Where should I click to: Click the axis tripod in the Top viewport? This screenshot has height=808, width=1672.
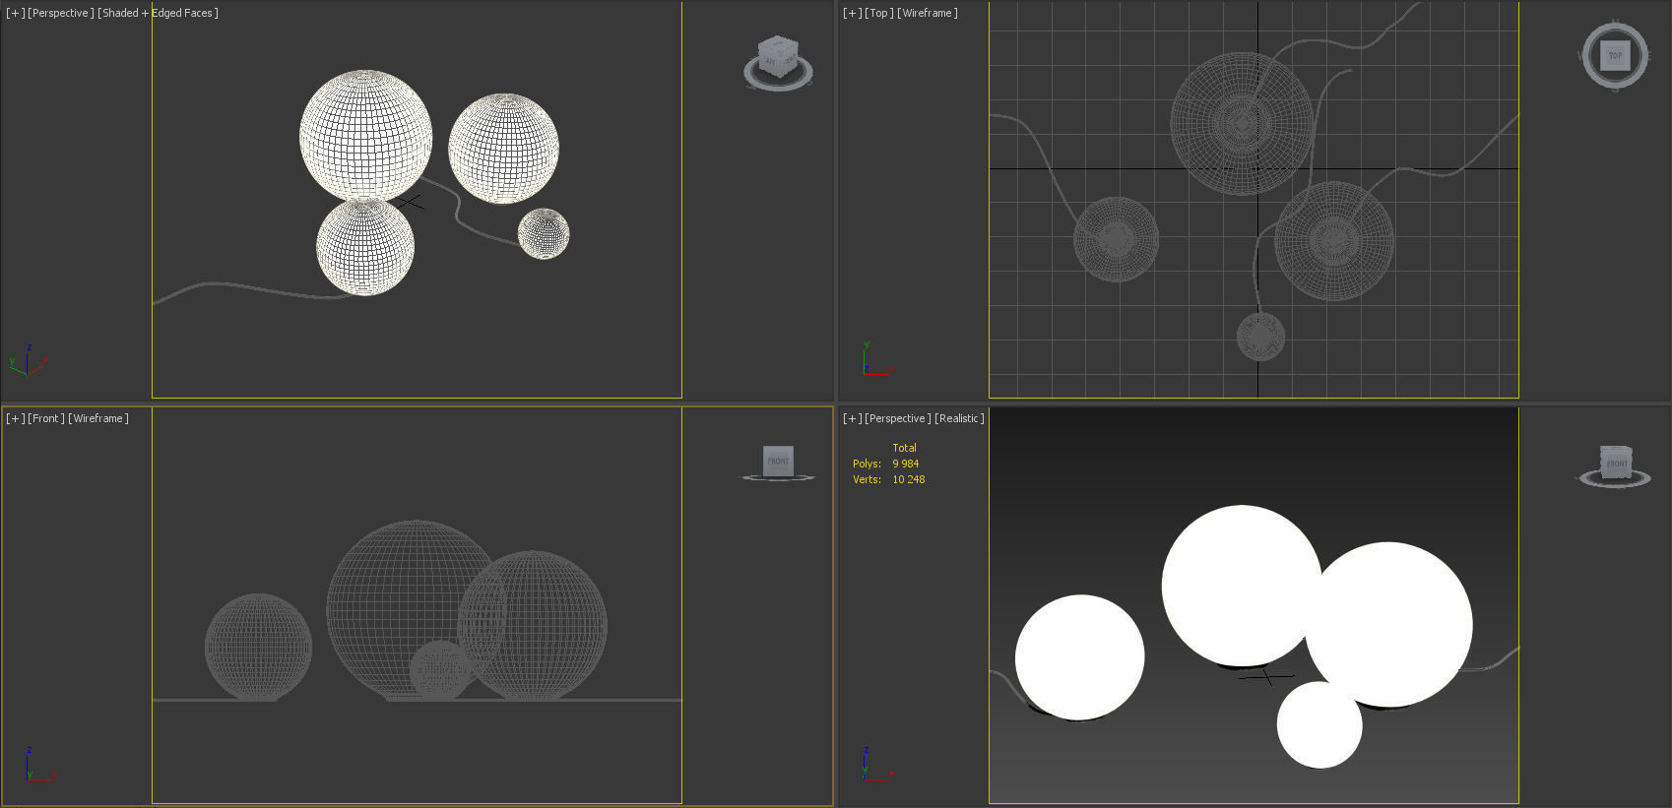click(x=876, y=359)
